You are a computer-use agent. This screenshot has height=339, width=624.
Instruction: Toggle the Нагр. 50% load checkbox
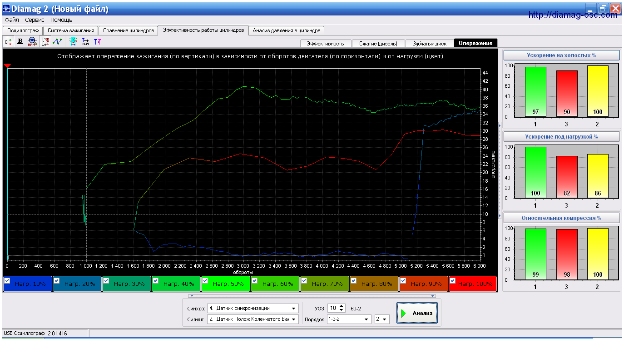click(x=205, y=281)
